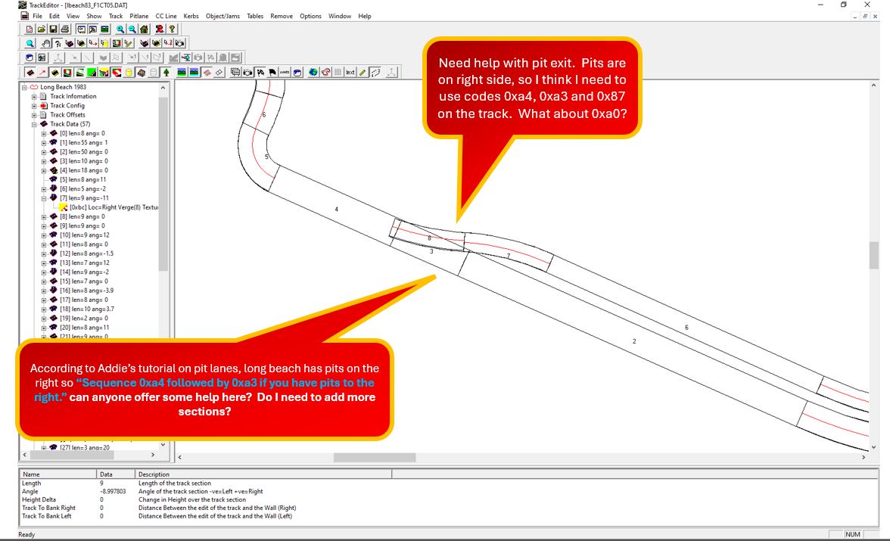Collapse the Track Data (57) node
Image resolution: width=890 pixels, height=541 pixels.
[x=34, y=124]
